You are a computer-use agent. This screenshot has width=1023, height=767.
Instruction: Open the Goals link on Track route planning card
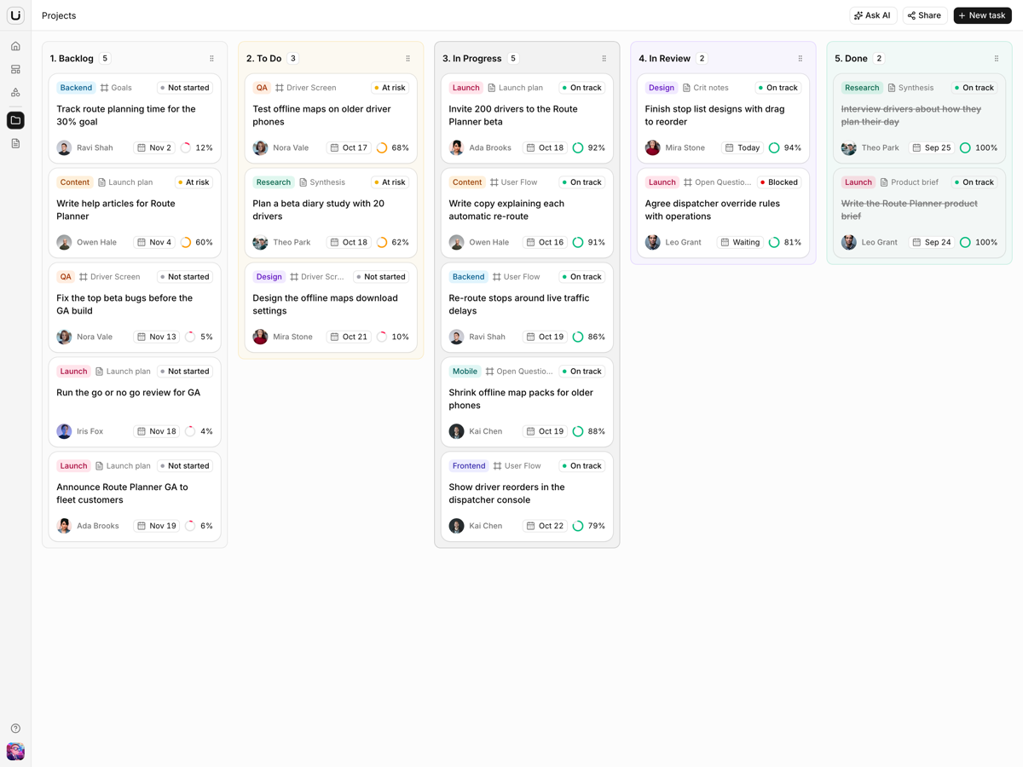coord(116,88)
